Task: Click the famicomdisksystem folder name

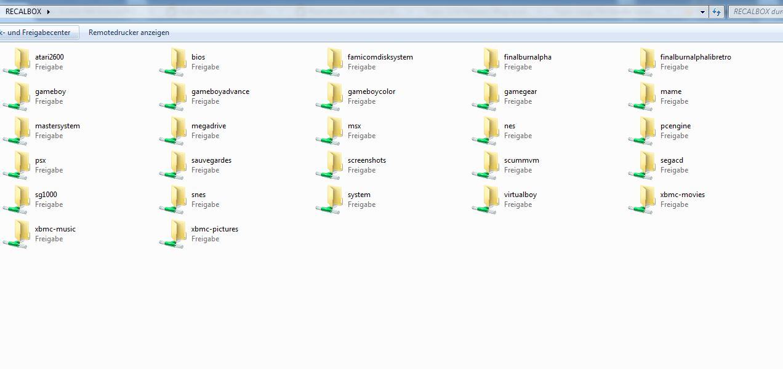Action: point(380,57)
